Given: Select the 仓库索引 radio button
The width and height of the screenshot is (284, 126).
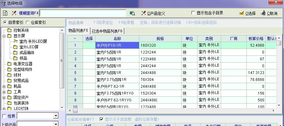Looking at the screenshot, I should 28,22.
